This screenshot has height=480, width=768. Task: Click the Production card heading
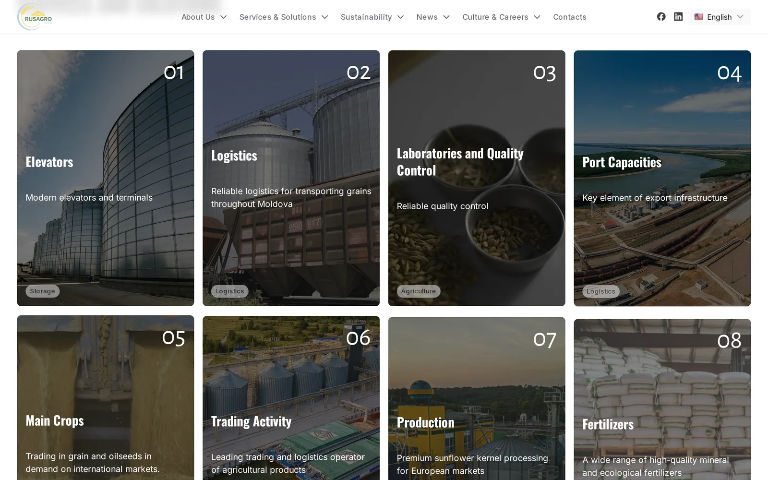[x=425, y=422]
